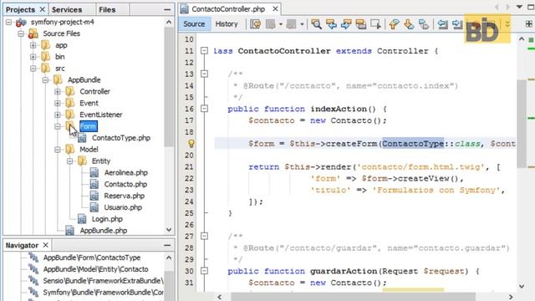Screen dimensions: 535x301
Task: Close the ContactoController.php tab
Action: point(275,9)
